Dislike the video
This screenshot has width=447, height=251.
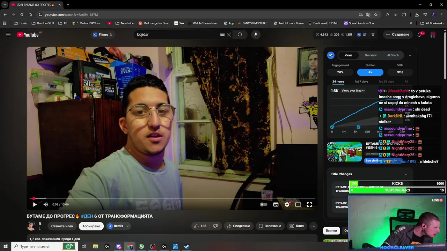(x=215, y=226)
